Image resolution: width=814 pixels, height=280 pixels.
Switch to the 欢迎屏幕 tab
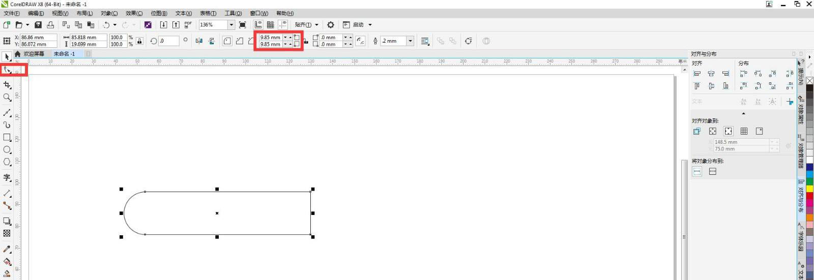(x=34, y=54)
